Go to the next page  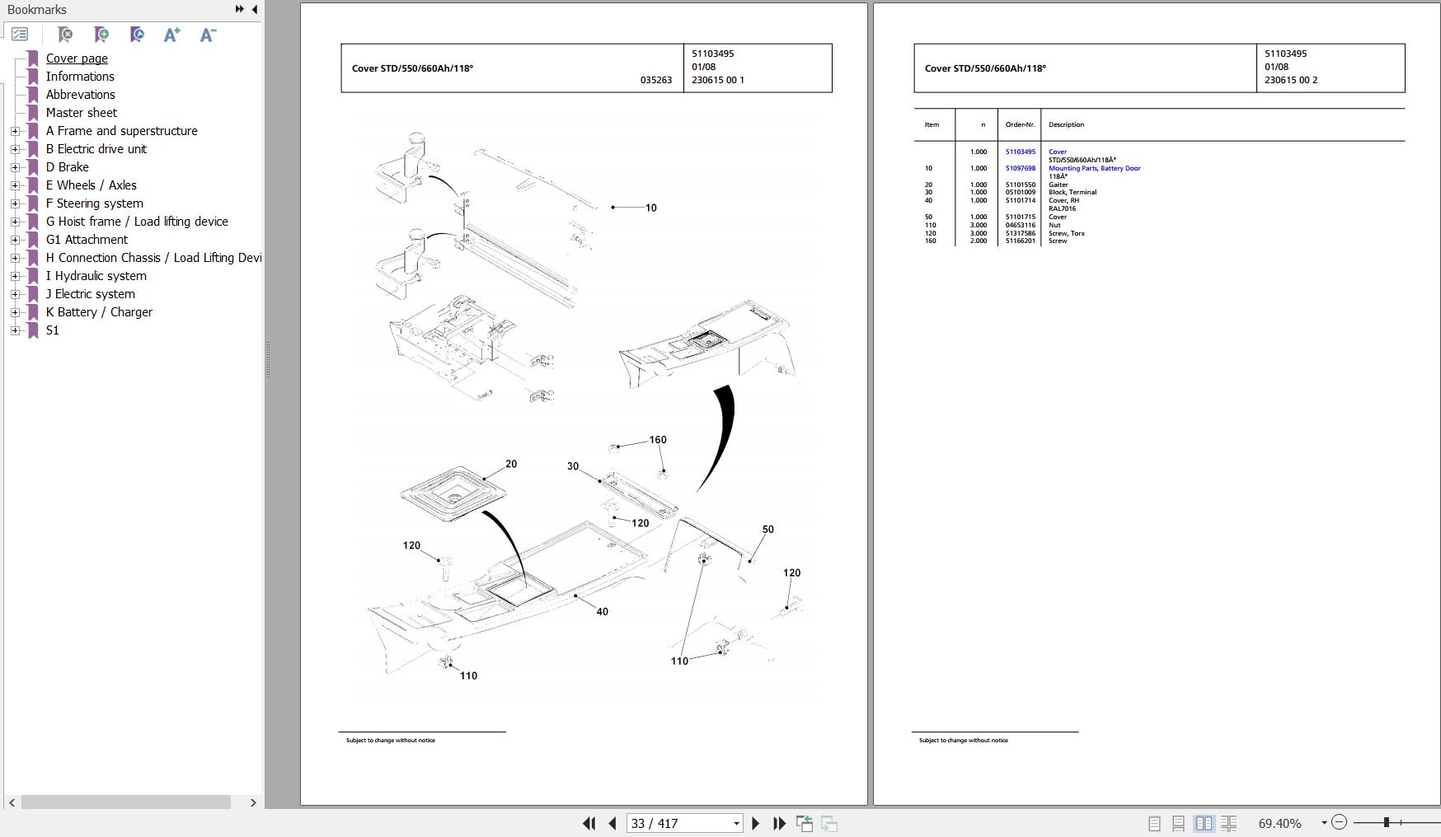tap(755, 823)
